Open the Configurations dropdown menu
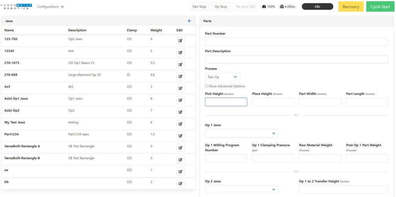This screenshot has width=396, height=197. pos(50,7)
